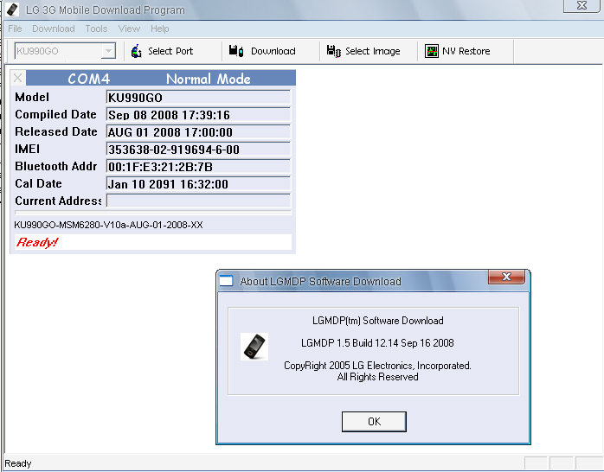
Task: Open the Help menu
Action: pos(160,29)
